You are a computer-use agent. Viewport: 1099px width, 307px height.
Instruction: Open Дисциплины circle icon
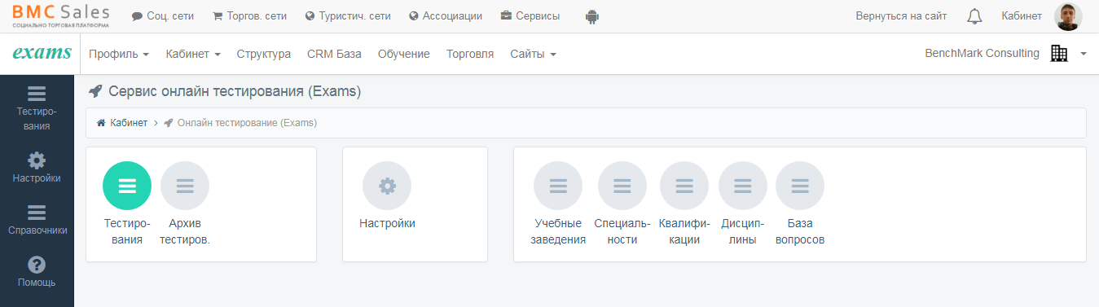743,186
